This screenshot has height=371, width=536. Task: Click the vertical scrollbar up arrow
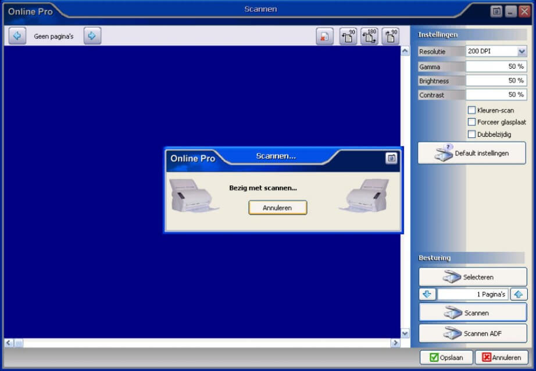coord(405,51)
